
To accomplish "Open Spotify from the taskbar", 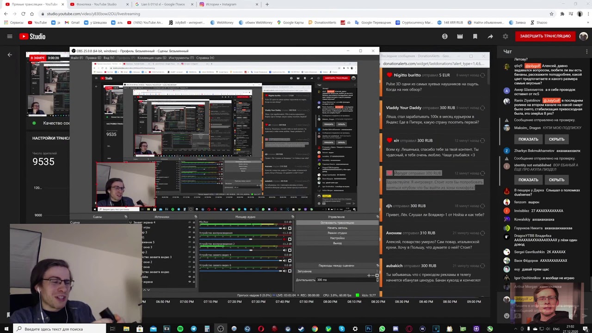I will (180, 329).
